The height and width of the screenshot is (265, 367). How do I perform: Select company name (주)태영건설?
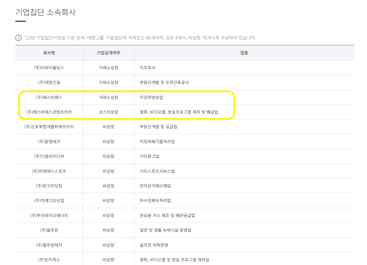(49, 82)
